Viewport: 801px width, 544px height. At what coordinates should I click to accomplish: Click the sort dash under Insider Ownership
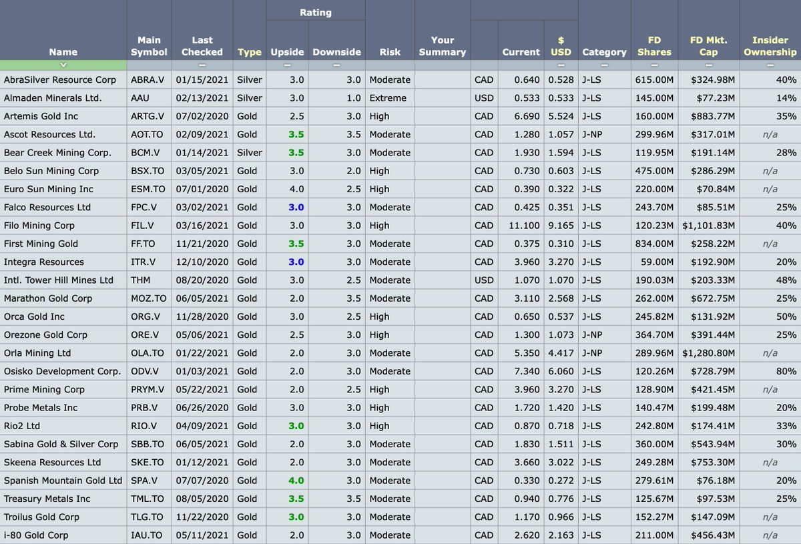[770, 65]
